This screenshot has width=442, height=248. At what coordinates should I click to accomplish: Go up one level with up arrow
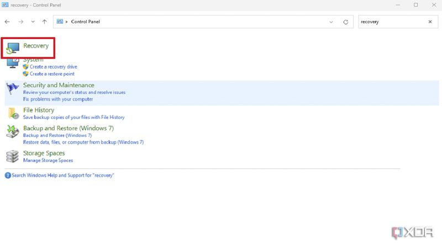(45, 22)
